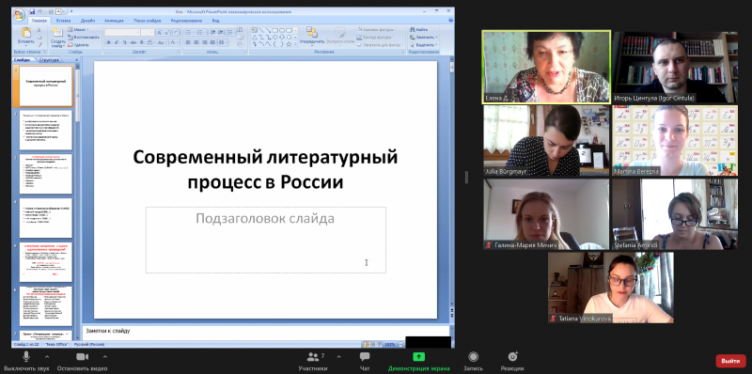Click the Office round button in PowerPoint
The height and width of the screenshot is (374, 752).
click(x=19, y=15)
